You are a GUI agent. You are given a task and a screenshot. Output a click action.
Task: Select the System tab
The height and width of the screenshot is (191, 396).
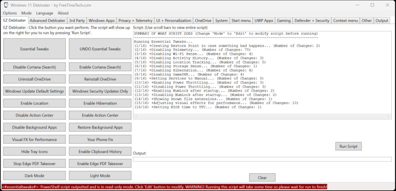(222, 21)
